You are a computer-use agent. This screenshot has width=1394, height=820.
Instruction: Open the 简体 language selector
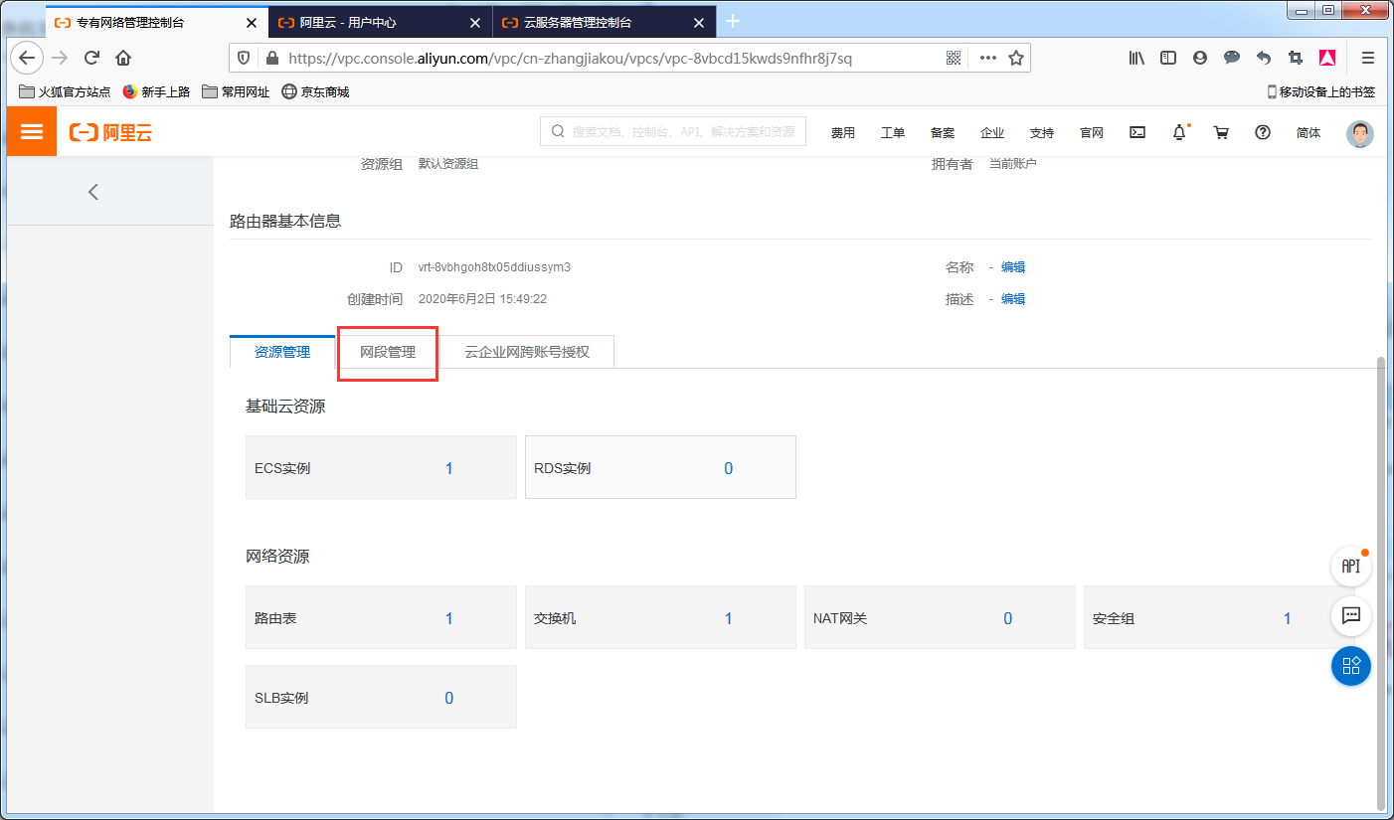[x=1308, y=133]
